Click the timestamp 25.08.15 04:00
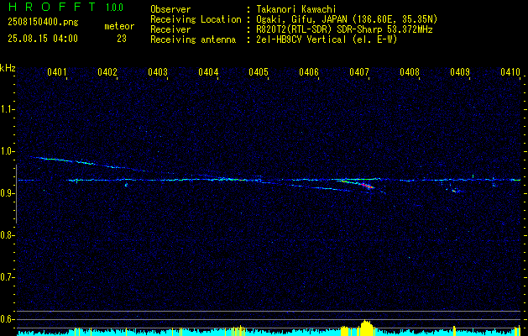The image size is (528, 336). tap(43, 39)
